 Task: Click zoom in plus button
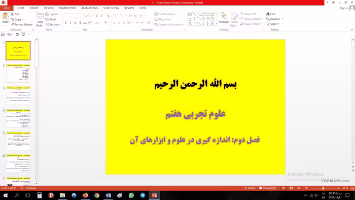[x=339, y=188]
